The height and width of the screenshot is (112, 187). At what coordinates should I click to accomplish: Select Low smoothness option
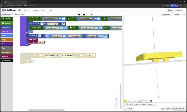[x=134, y=104]
